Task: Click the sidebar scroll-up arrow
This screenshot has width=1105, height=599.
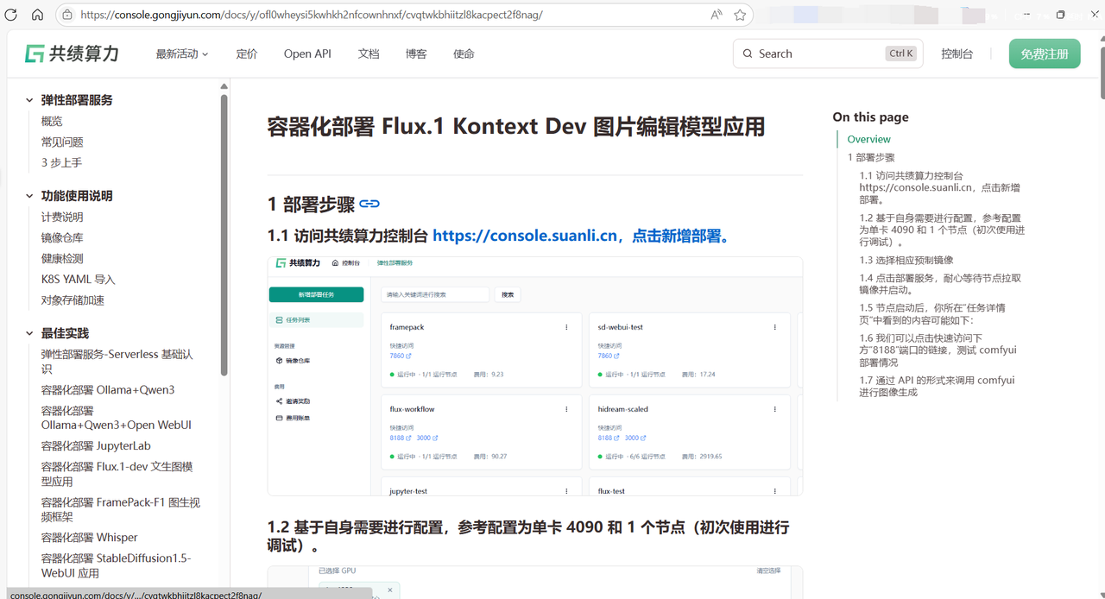Action: (224, 86)
